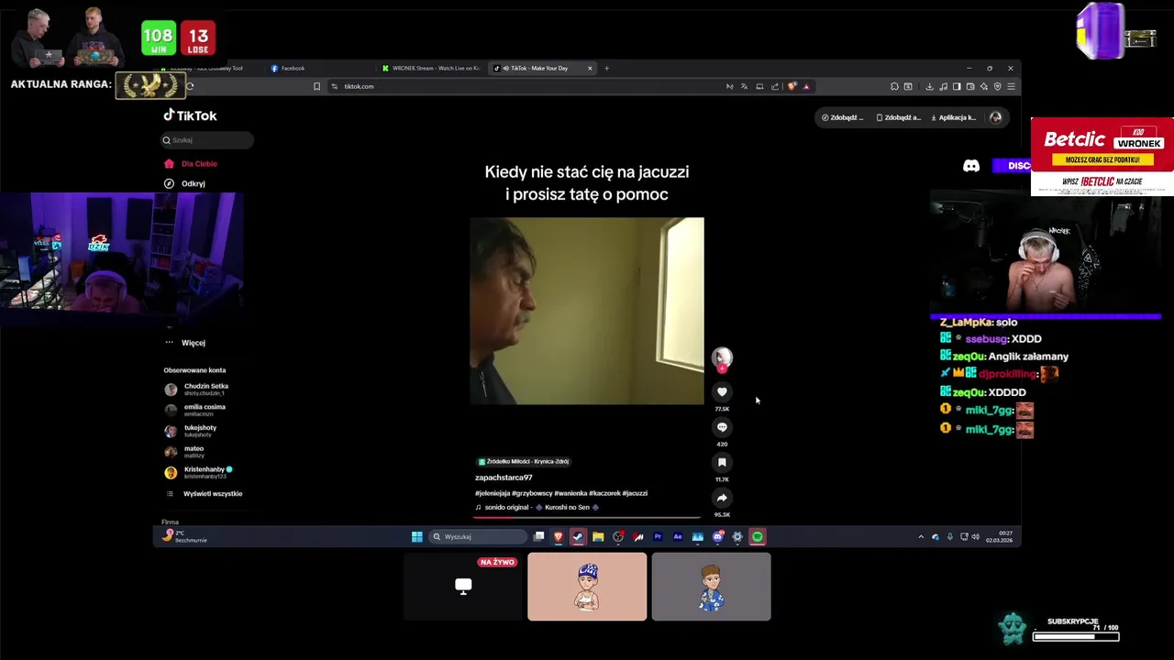Click the playing video frame
The height and width of the screenshot is (660, 1174).
pyautogui.click(x=587, y=311)
